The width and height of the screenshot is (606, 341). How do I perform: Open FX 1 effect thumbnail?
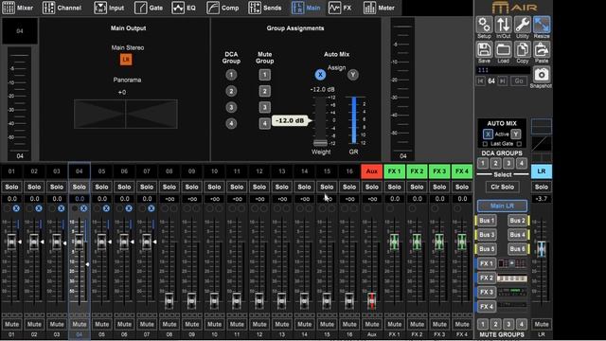(511, 263)
